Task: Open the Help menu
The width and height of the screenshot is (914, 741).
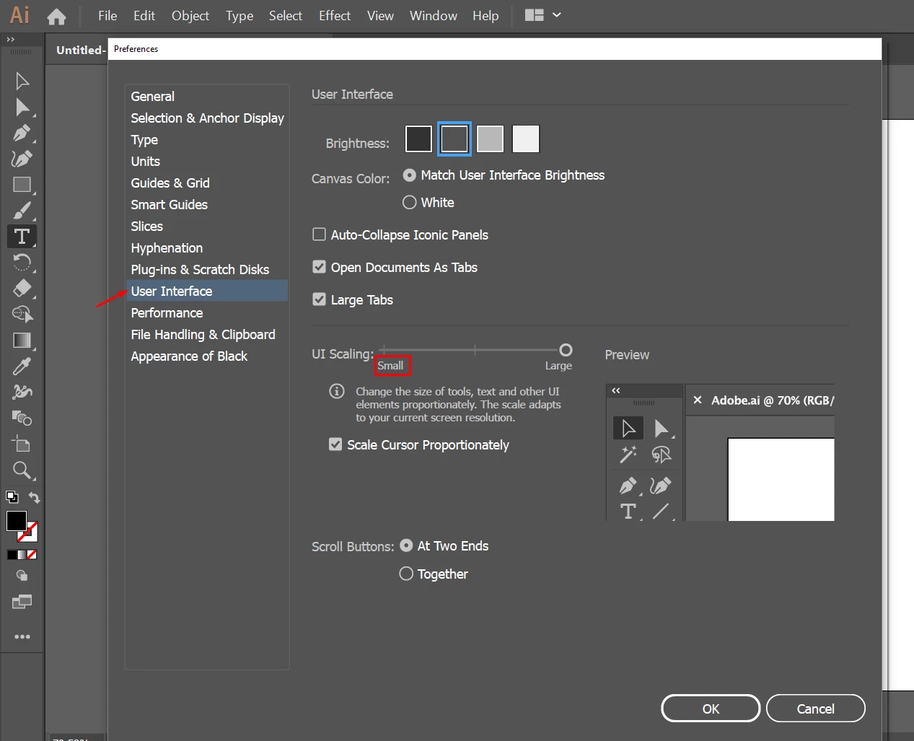Action: coord(485,15)
